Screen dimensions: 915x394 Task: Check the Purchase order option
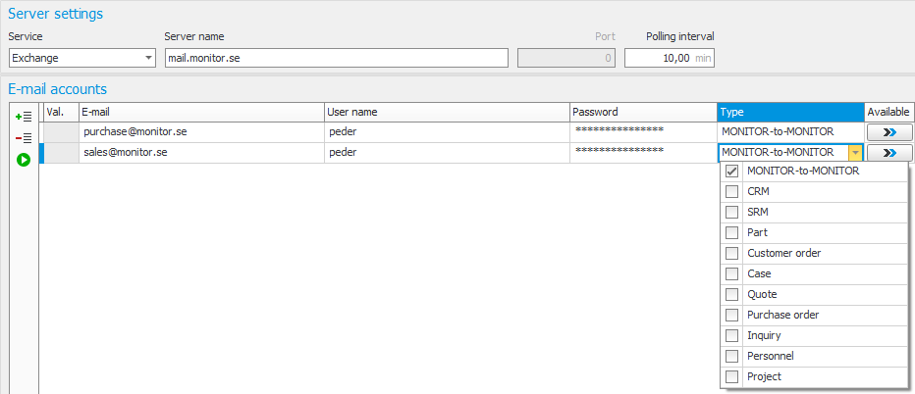[x=731, y=316]
